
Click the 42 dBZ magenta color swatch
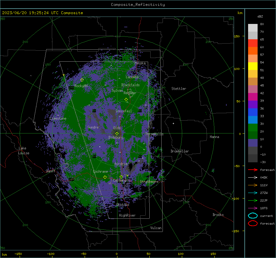tap(253, 97)
